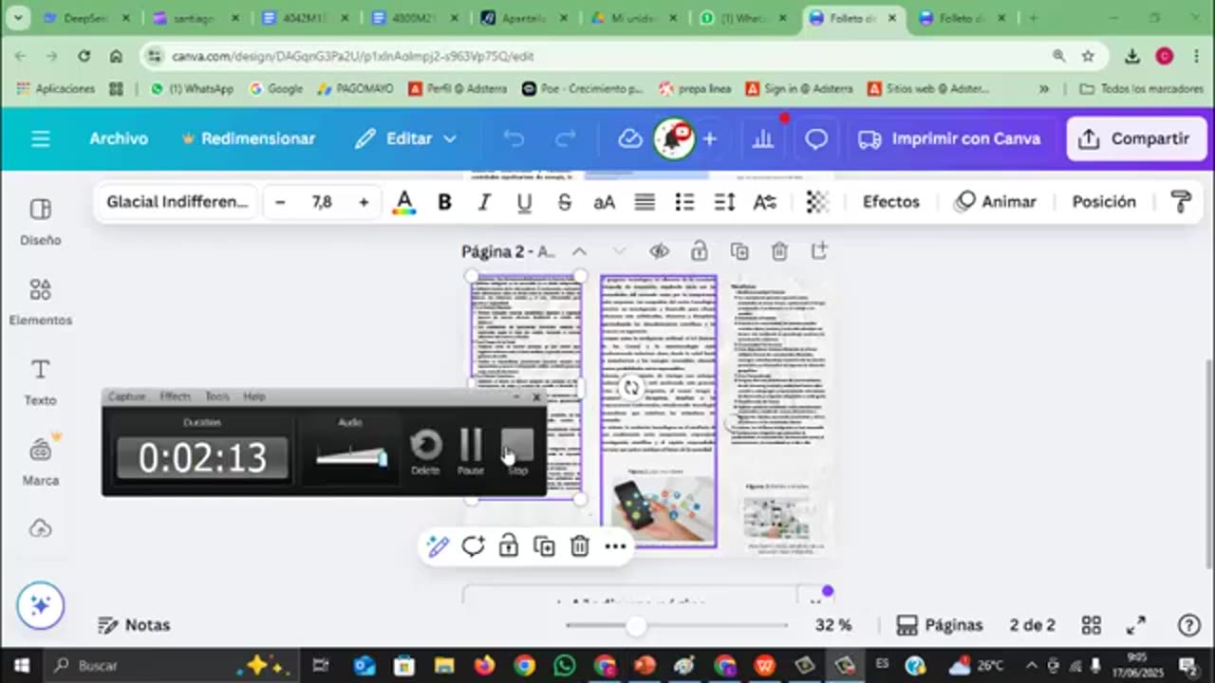
Task: Duplicate selected element in floating toolbar
Action: [544, 546]
